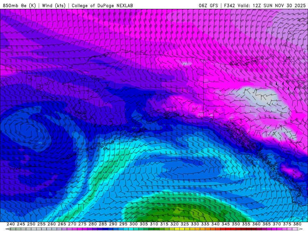Click the 285 color scale label
The width and height of the screenshot is (308, 231).
(103, 224)
